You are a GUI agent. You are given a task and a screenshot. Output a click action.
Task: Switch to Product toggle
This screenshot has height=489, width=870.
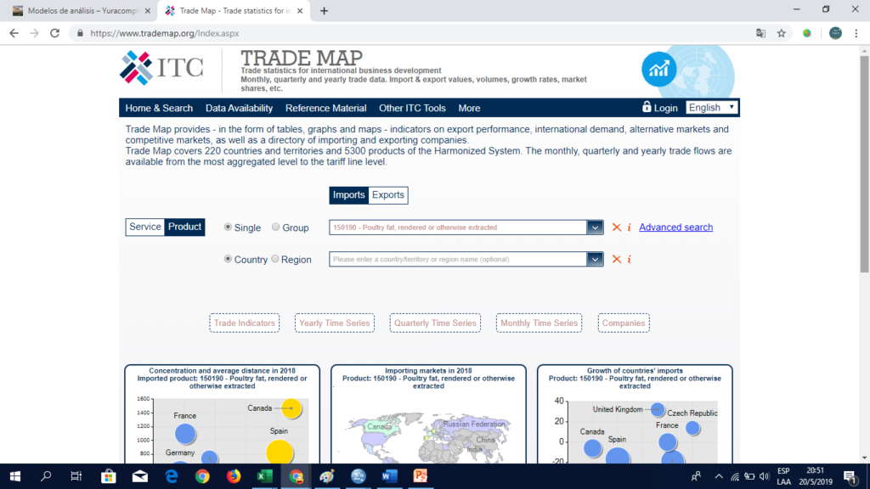click(184, 227)
